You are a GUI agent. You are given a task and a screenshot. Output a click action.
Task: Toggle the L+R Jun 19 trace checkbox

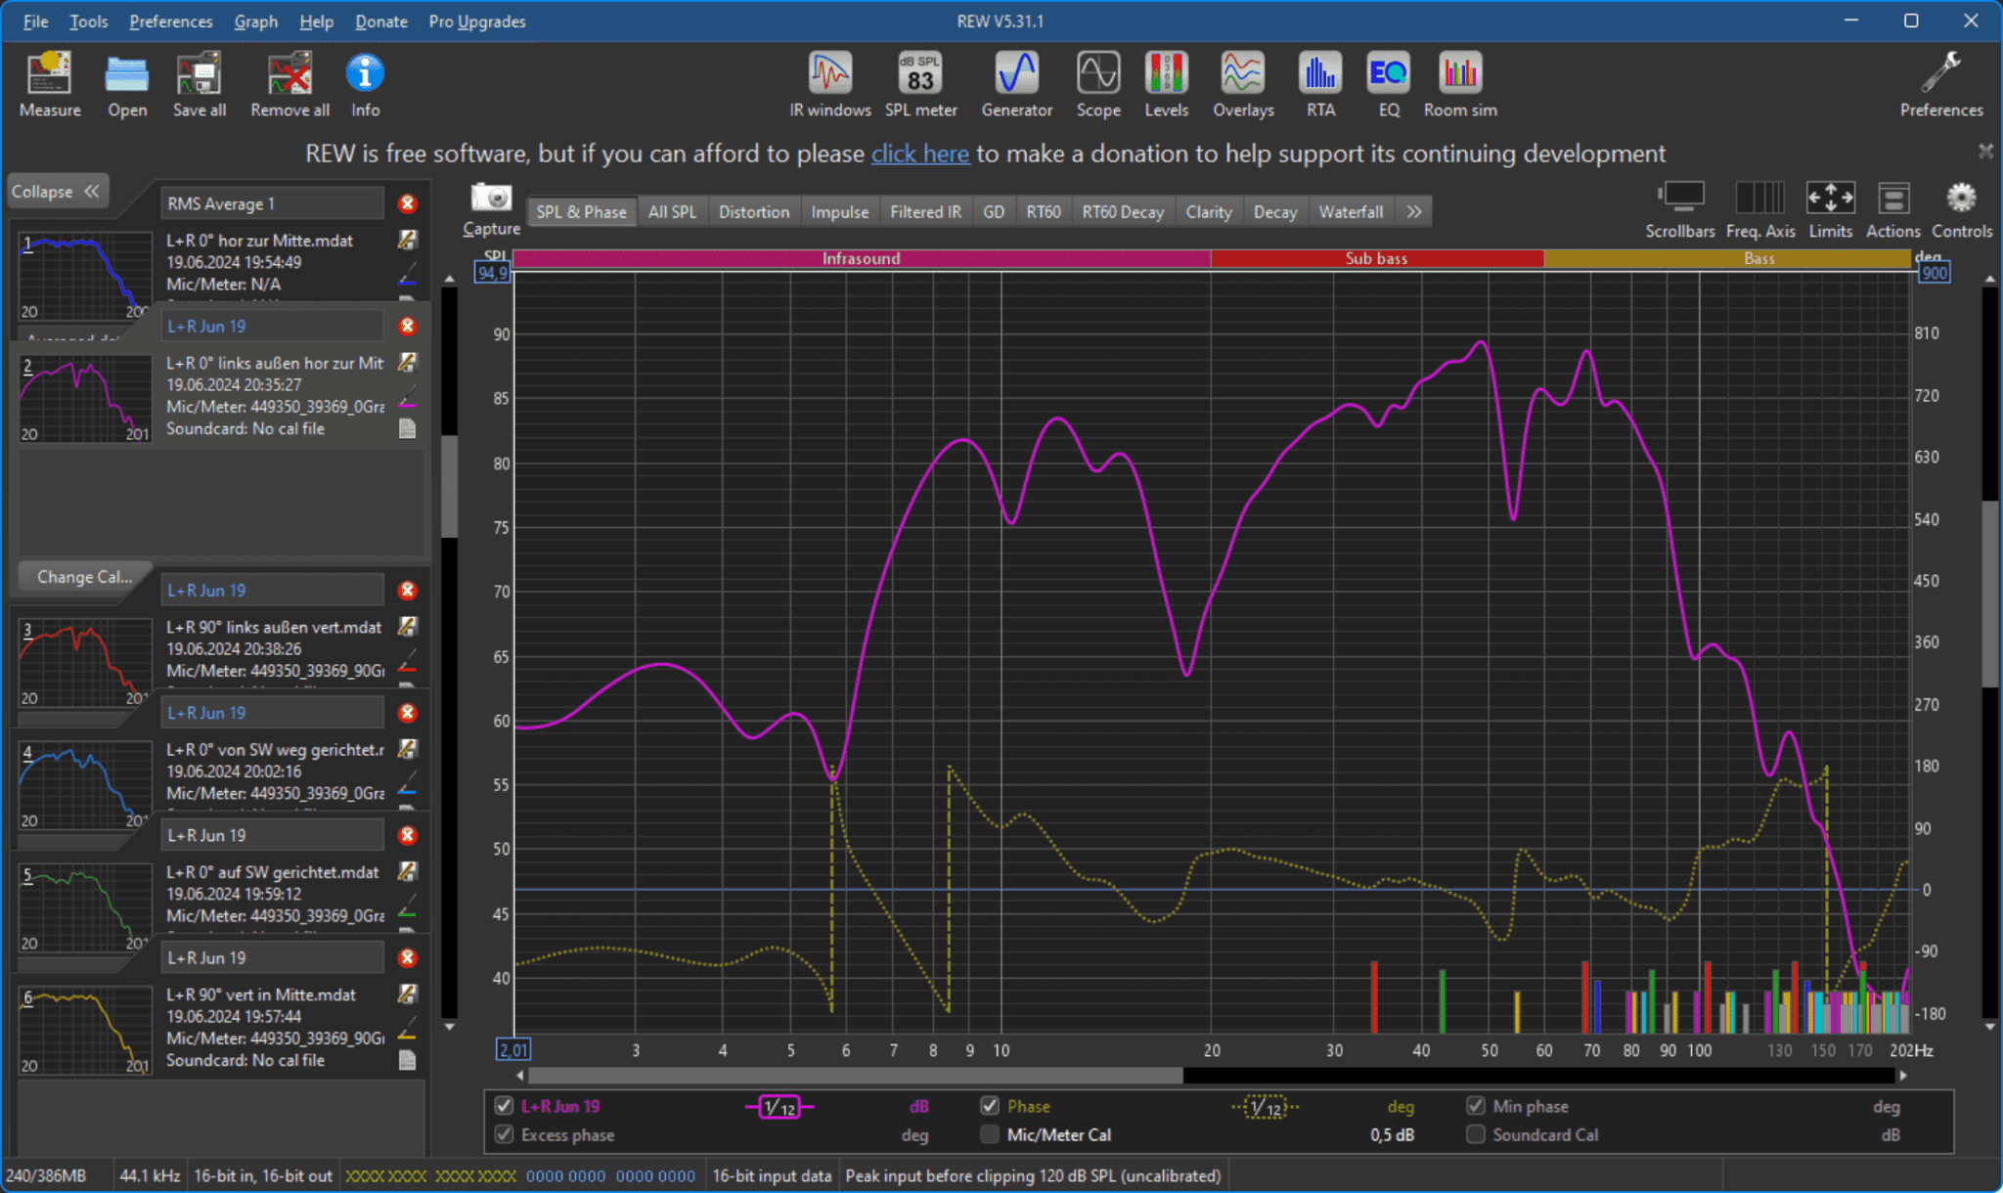tap(504, 1106)
